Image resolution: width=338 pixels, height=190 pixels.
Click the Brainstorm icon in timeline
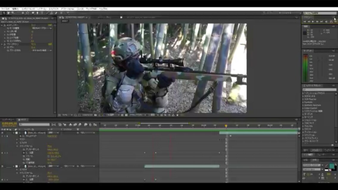pyautogui.click(x=86, y=125)
